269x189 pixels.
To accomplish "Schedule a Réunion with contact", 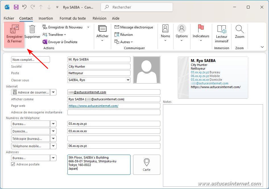I will coord(124,35).
